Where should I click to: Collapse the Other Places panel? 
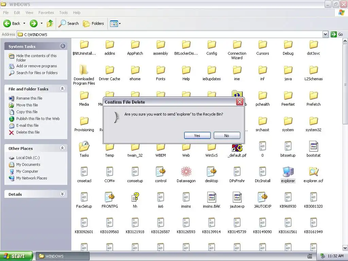coord(63,148)
